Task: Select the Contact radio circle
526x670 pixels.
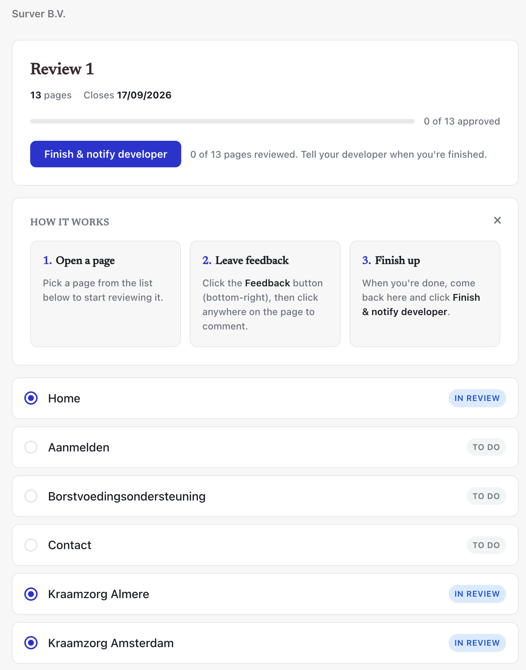Action: click(31, 545)
